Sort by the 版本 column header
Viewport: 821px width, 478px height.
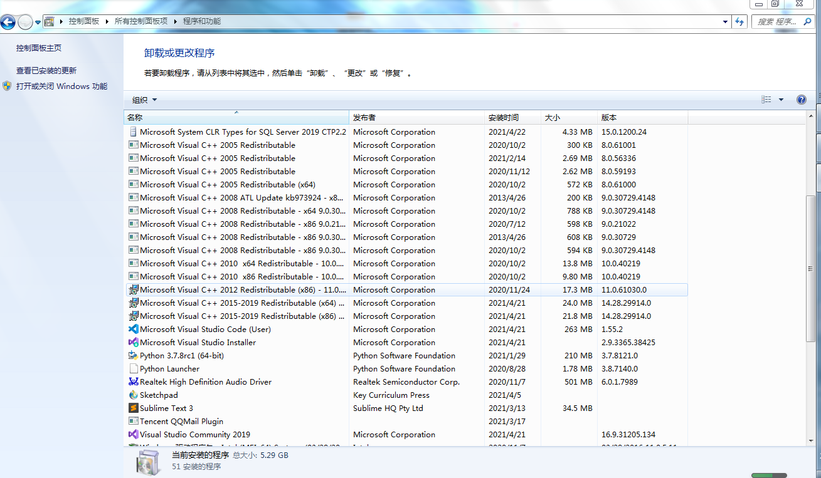click(x=643, y=117)
